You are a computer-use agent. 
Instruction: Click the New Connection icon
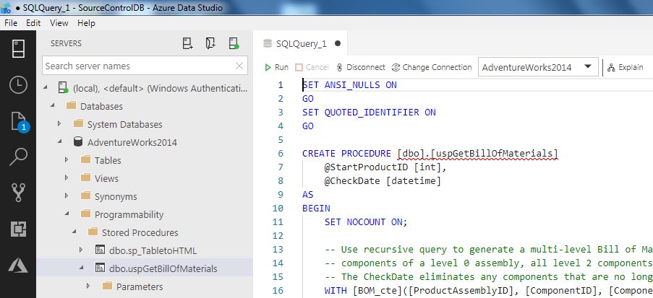pos(188,43)
